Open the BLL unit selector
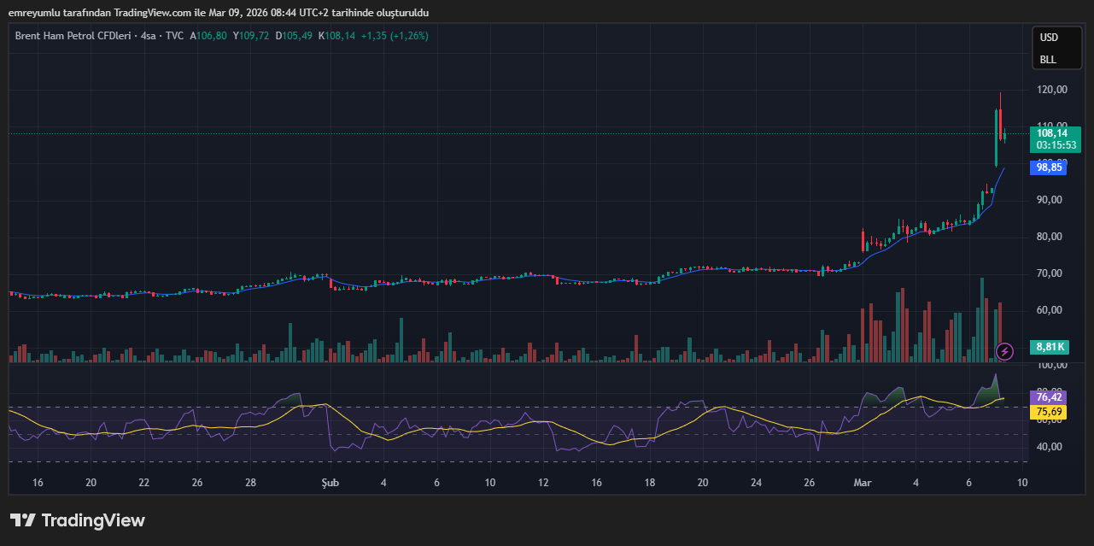This screenshot has height=546, width=1094. tap(1047, 60)
